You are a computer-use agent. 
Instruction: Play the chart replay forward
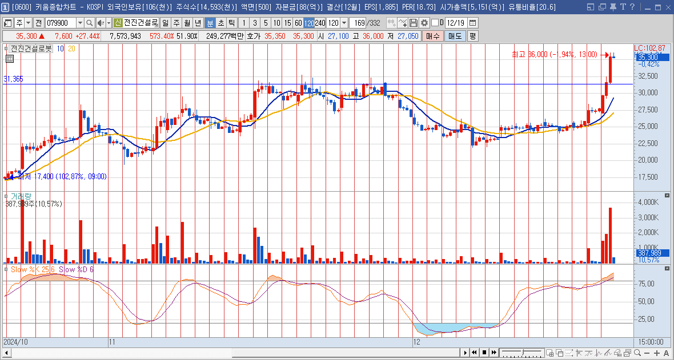[x=465, y=353]
